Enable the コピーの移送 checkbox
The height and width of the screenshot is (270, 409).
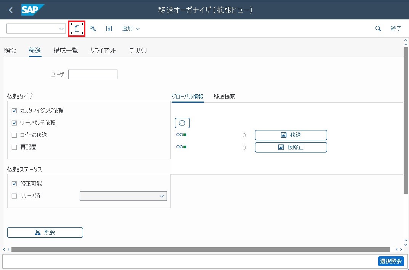point(14,135)
